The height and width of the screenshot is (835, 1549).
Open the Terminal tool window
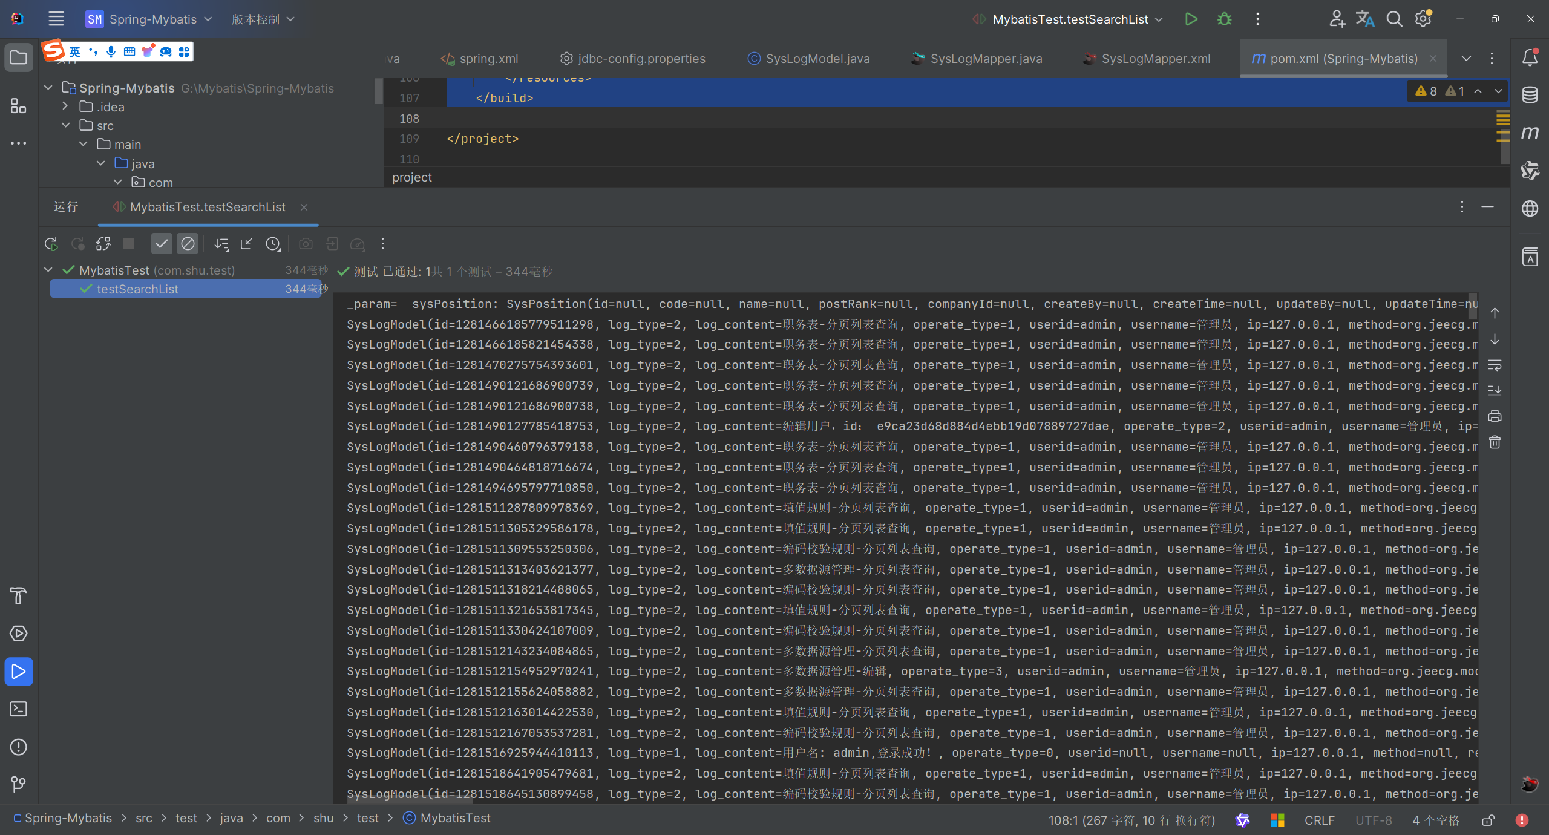18,709
